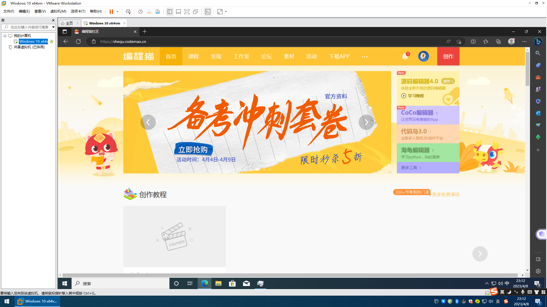
Task: Open Edge settings and more menu
Action: 524,42
